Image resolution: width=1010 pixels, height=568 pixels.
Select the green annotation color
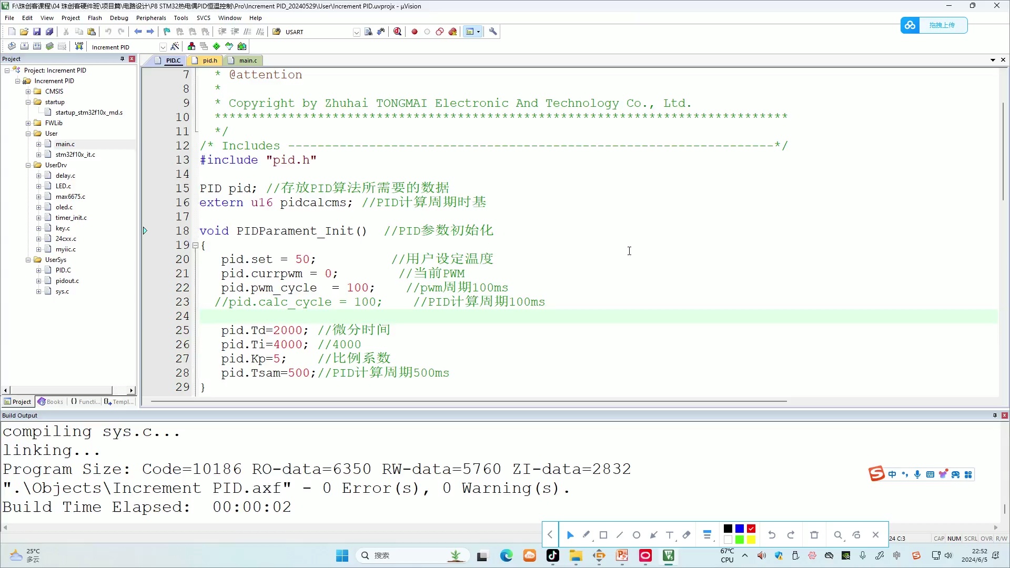(740, 540)
